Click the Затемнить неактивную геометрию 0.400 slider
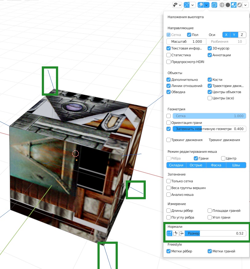The image size is (250, 269). coord(209,129)
